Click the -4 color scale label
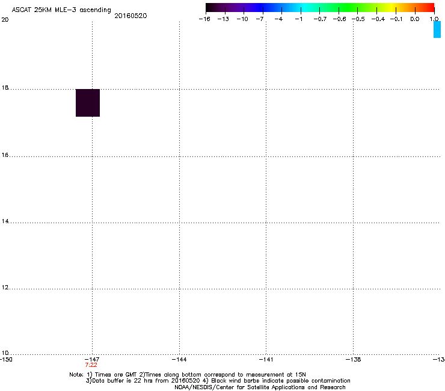 pyautogui.click(x=278, y=19)
